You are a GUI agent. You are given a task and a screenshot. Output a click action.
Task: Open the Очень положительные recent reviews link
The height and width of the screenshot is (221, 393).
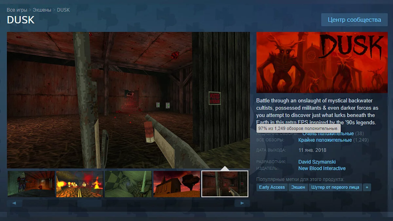(x=328, y=134)
